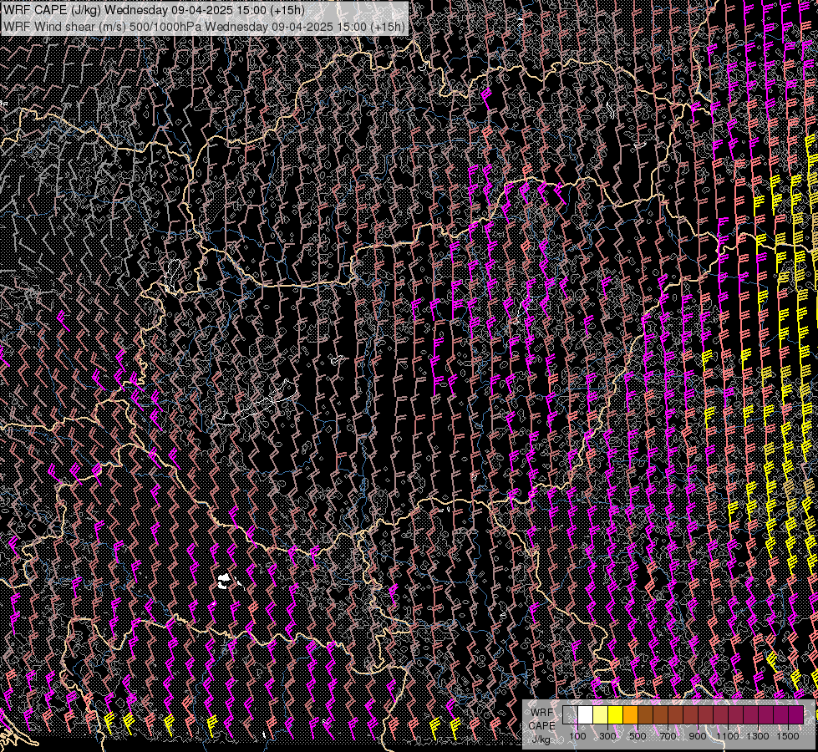Viewport: 818px width, 752px height.
Task: Click the legend value 900
Action: [698, 736]
